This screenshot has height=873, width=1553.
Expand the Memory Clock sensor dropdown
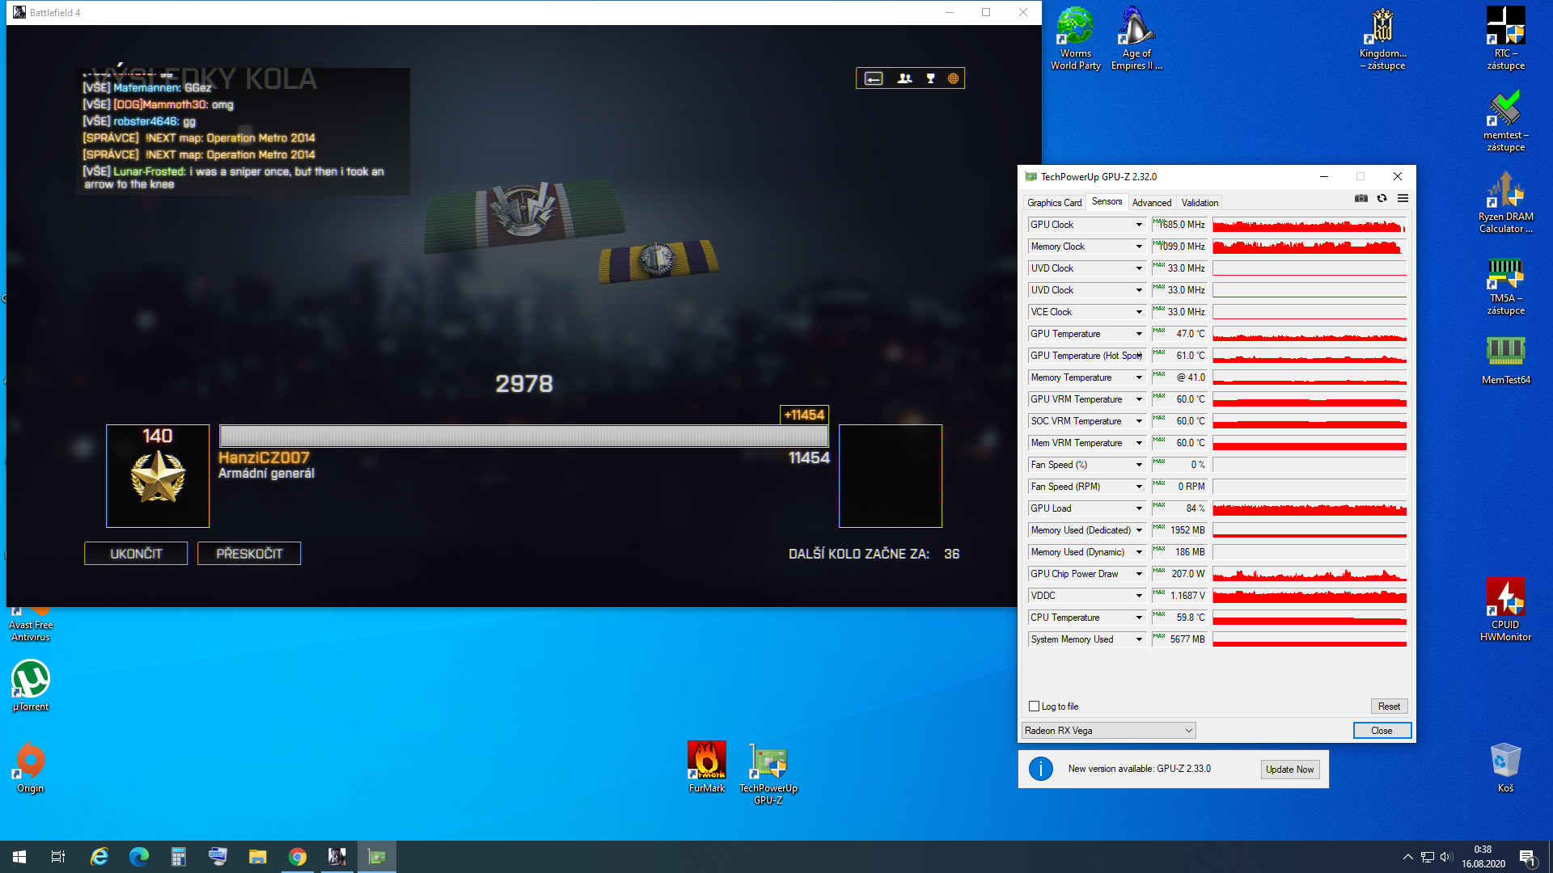click(1139, 247)
